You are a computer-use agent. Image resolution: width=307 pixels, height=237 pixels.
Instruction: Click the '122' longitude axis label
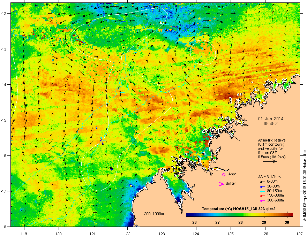tap(127, 234)
